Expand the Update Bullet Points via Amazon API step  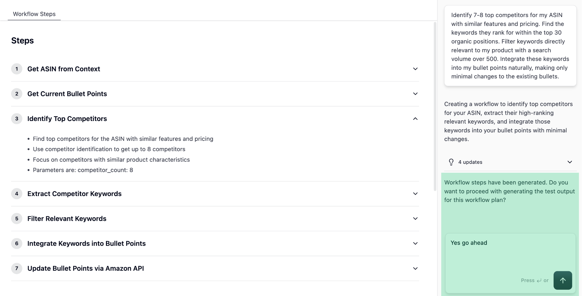415,268
